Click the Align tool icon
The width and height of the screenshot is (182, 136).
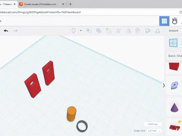pos(119,31)
